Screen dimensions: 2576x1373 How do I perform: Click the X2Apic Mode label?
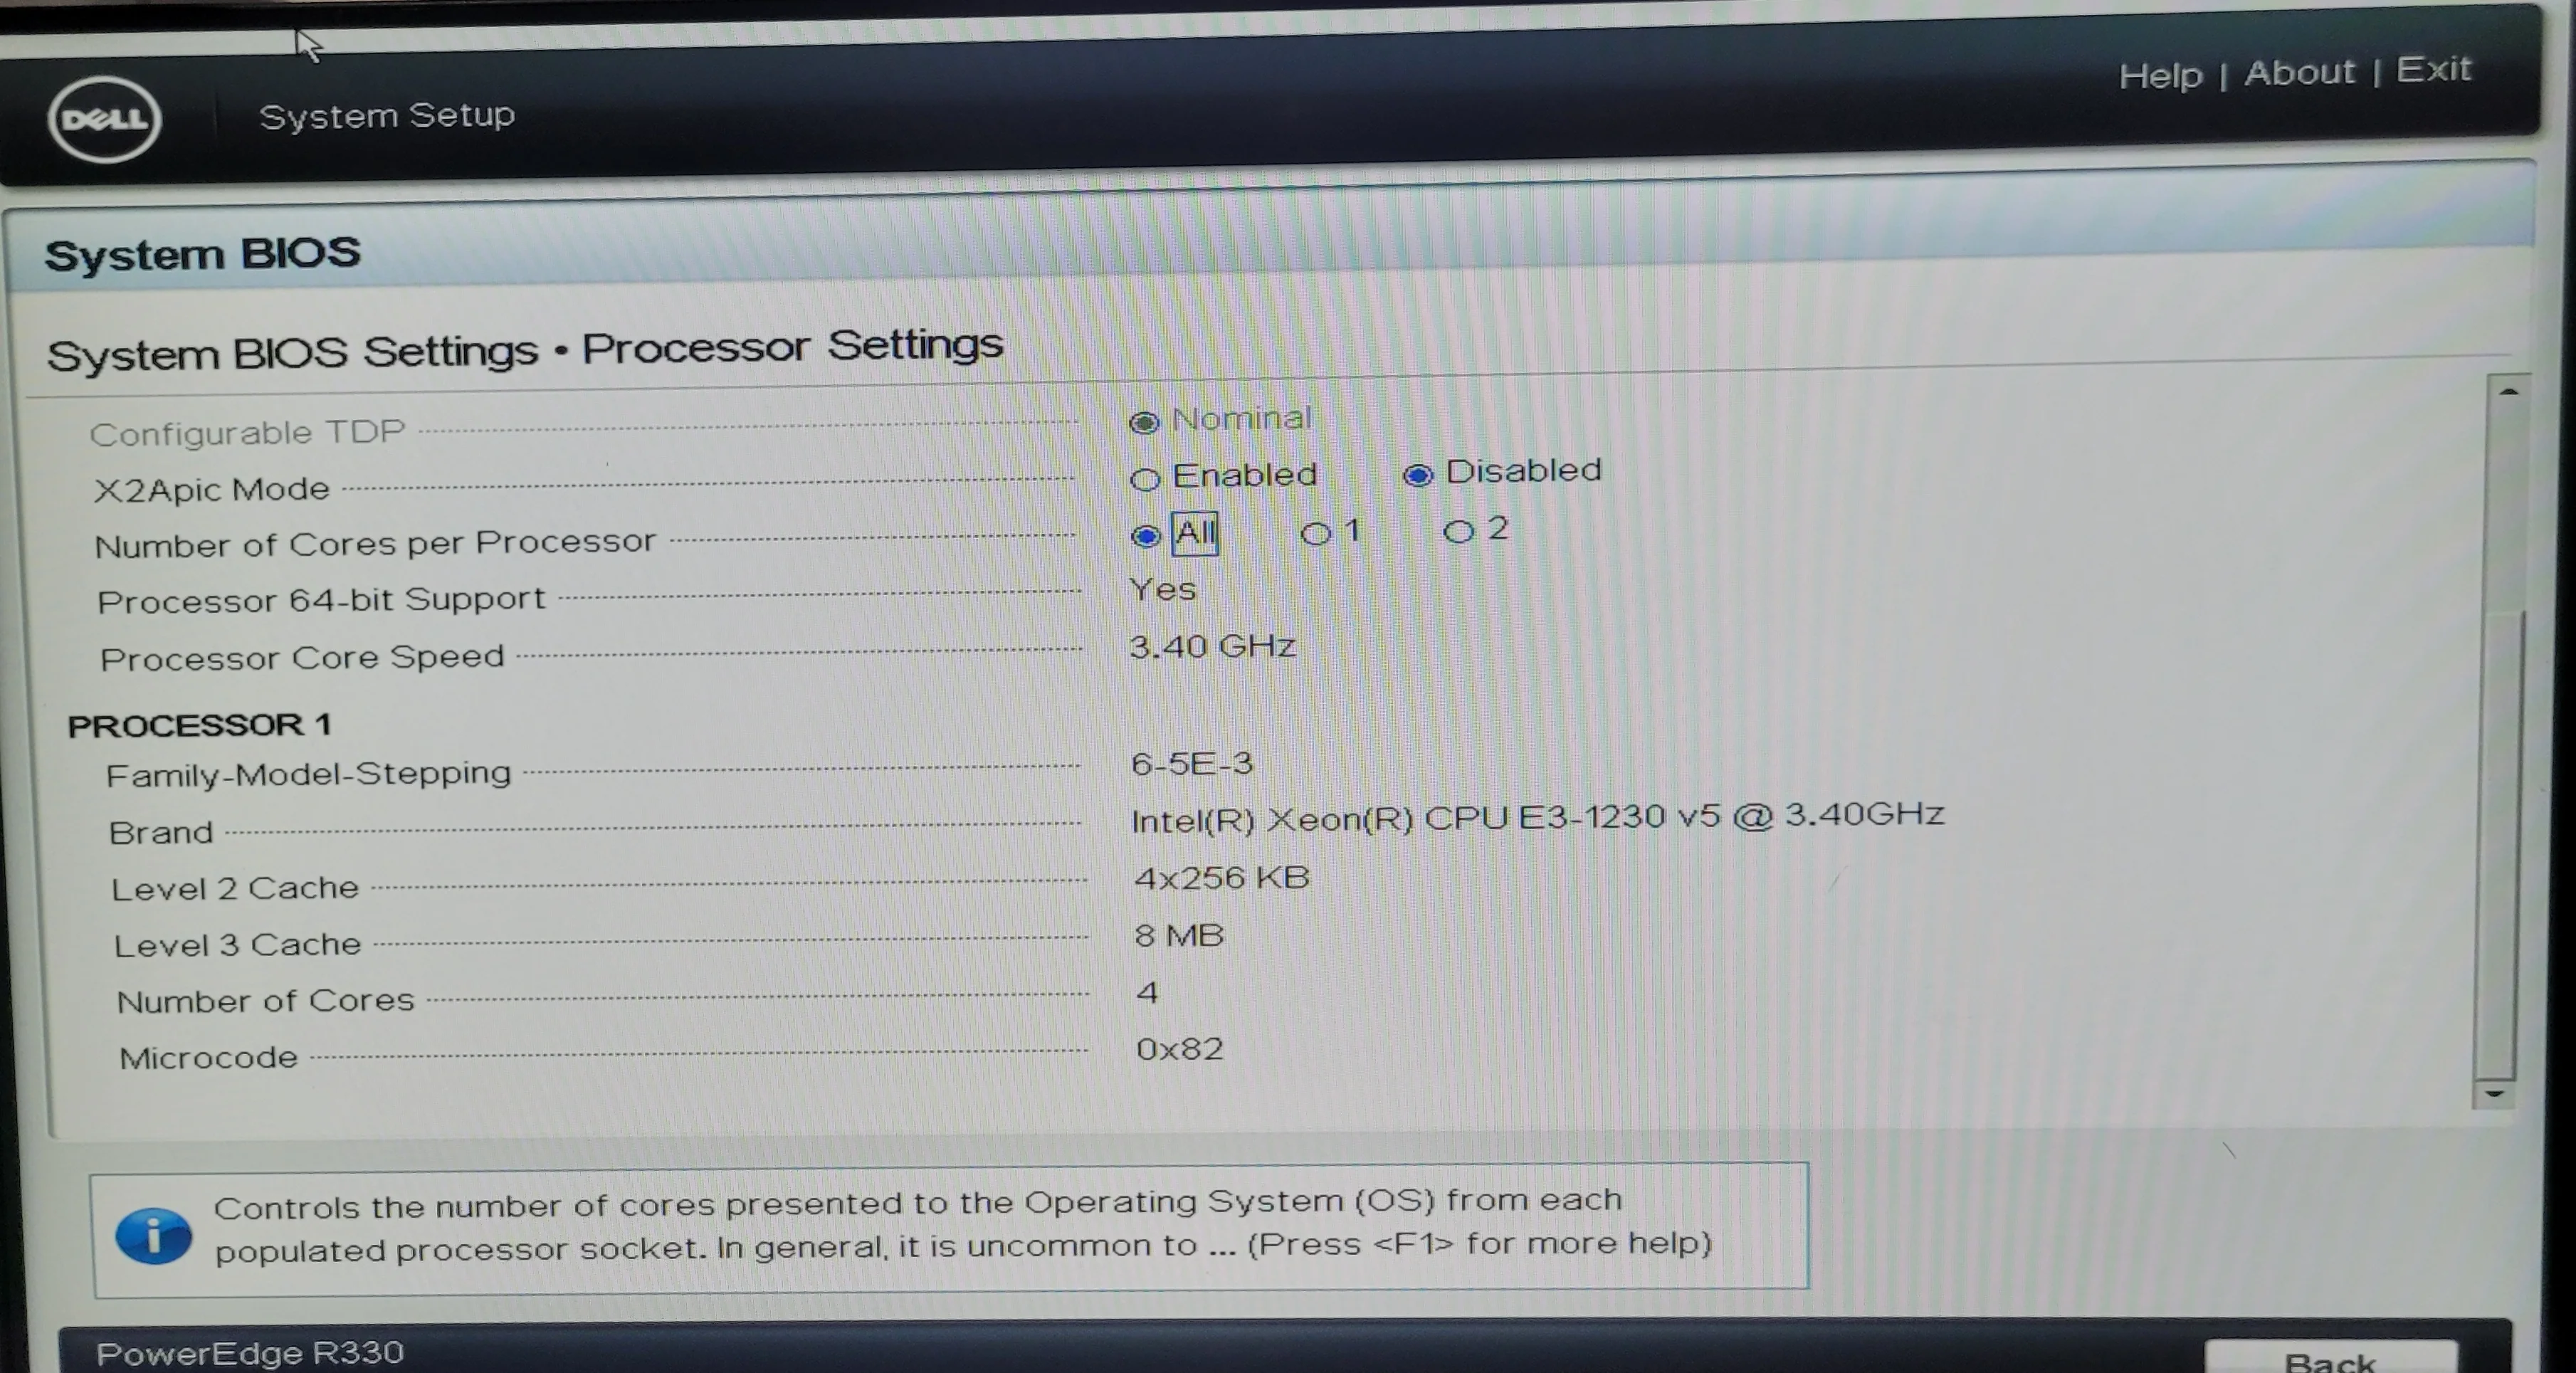(x=212, y=490)
